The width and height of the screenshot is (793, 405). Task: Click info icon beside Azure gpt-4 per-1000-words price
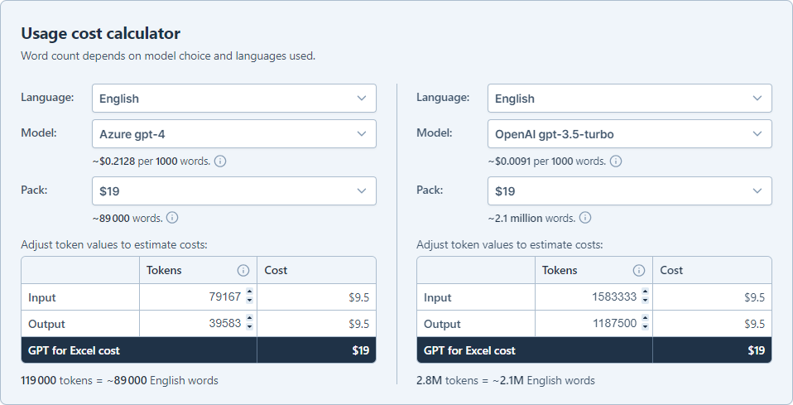tap(220, 161)
